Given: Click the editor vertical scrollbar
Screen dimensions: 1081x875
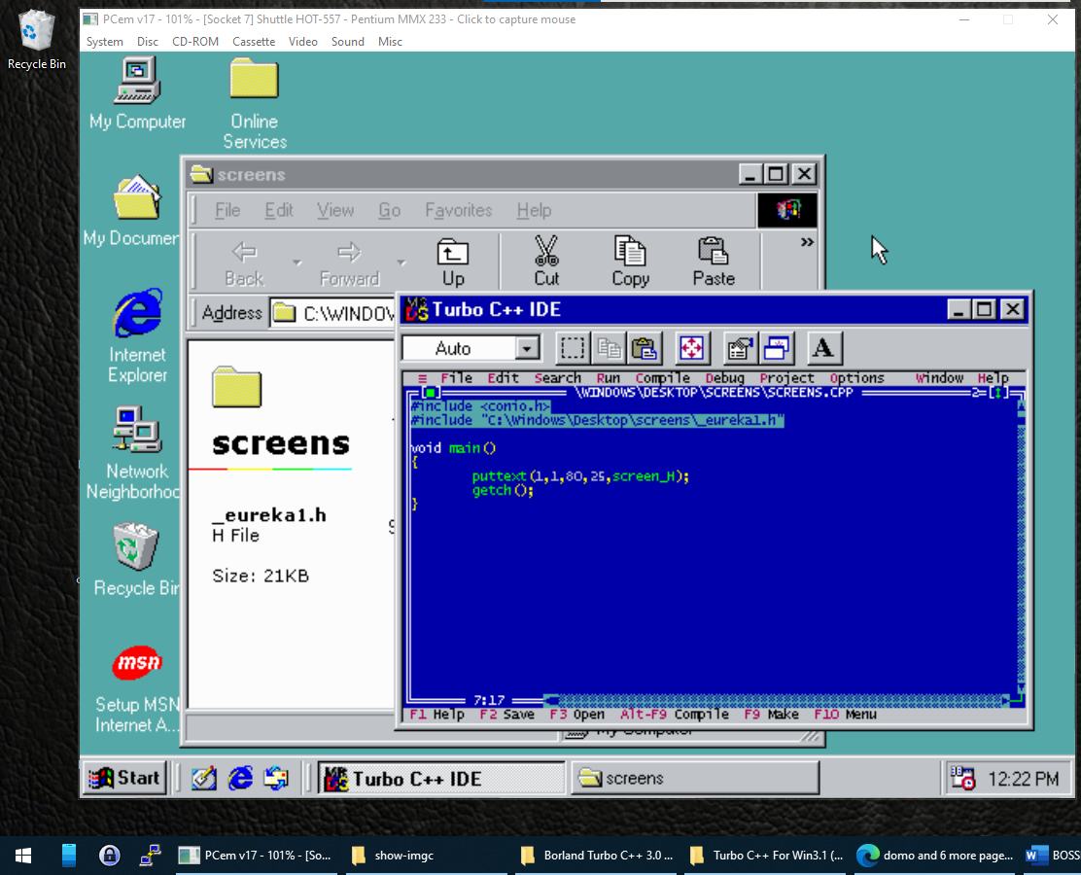Looking at the screenshot, I should pyautogui.click(x=1021, y=546).
